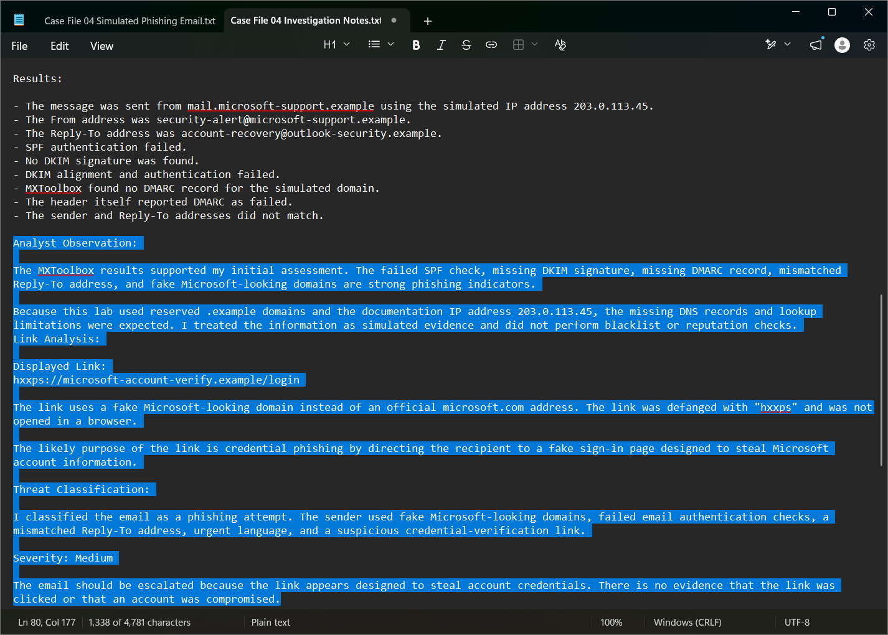
Task: Maximize the Notepad window
Action: pos(832,11)
